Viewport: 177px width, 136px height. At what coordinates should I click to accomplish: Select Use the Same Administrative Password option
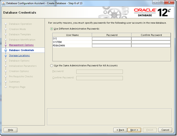52,66
